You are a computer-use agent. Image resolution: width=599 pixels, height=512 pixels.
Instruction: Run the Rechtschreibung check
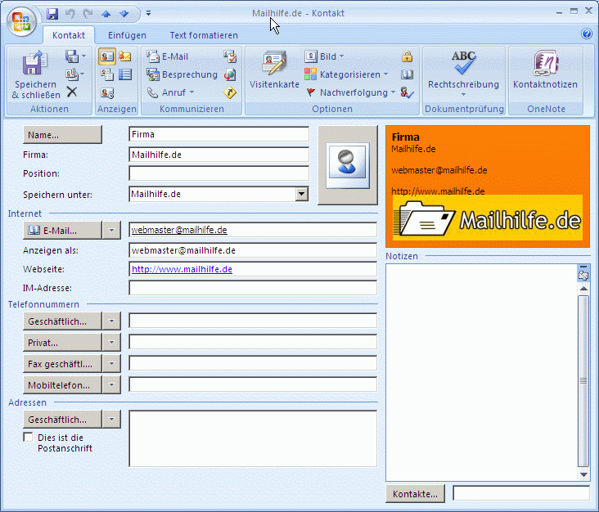(463, 73)
